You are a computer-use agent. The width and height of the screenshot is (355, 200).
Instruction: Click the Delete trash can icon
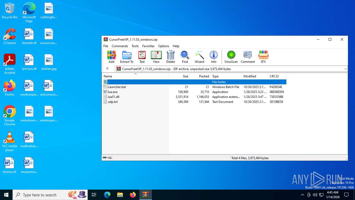click(170, 57)
